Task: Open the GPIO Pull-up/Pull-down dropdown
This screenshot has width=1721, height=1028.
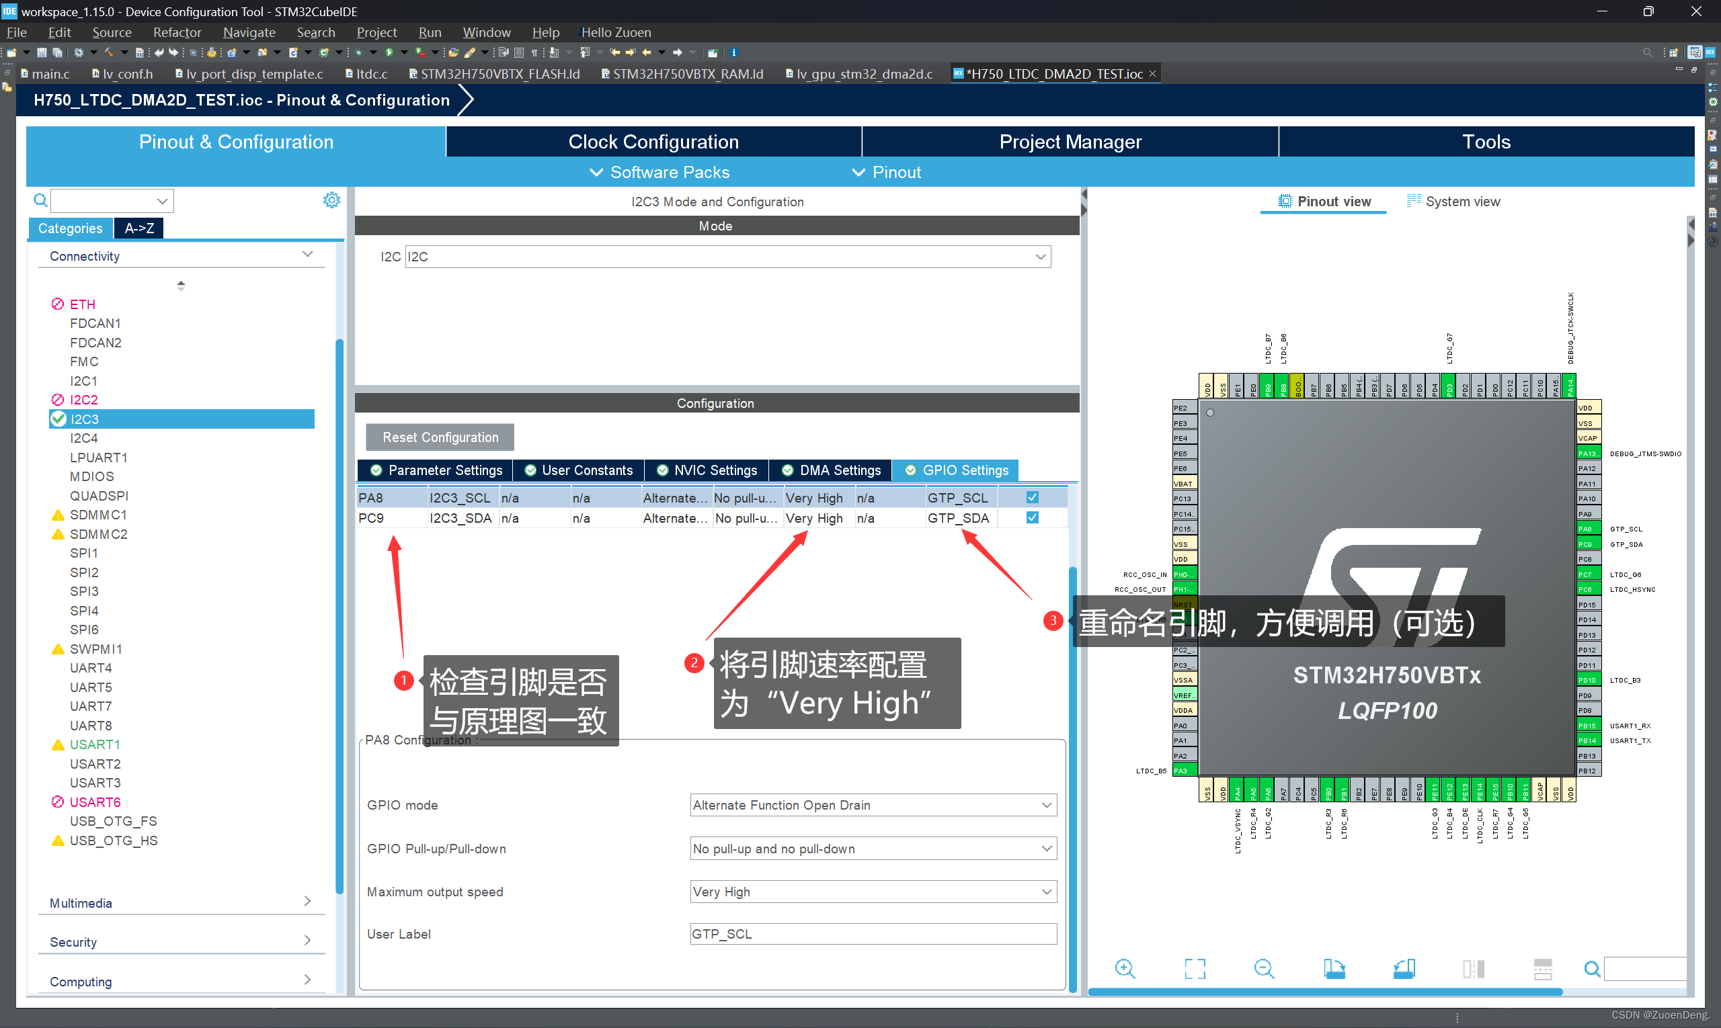Action: pyautogui.click(x=873, y=849)
